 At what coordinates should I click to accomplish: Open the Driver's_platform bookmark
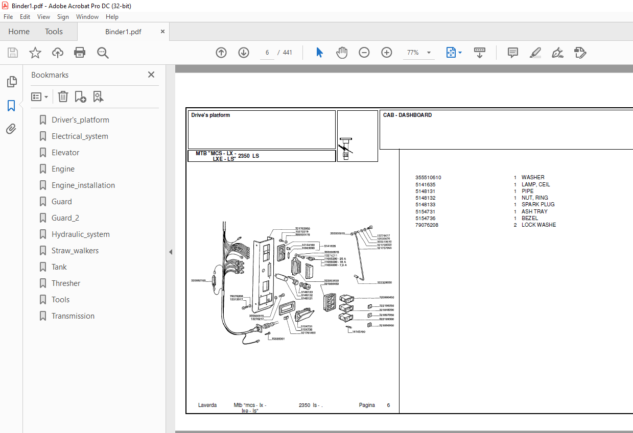pyautogui.click(x=80, y=120)
